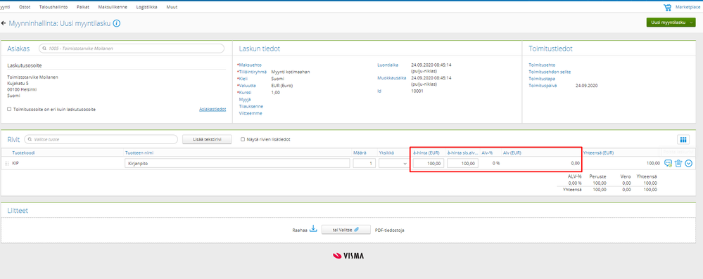Click the 'tai Valitse' attachment button
This screenshot has height=279, width=703.
[346, 230]
